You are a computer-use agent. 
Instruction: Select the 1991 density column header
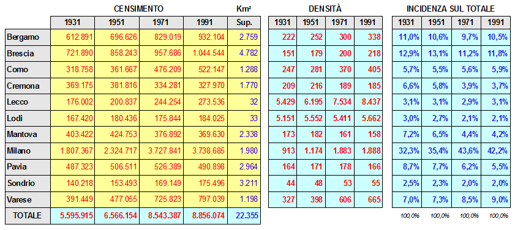tap(368, 22)
